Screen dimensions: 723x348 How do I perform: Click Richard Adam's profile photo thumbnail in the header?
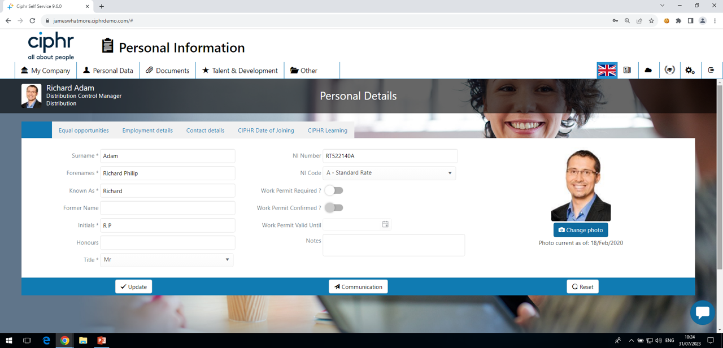31,96
